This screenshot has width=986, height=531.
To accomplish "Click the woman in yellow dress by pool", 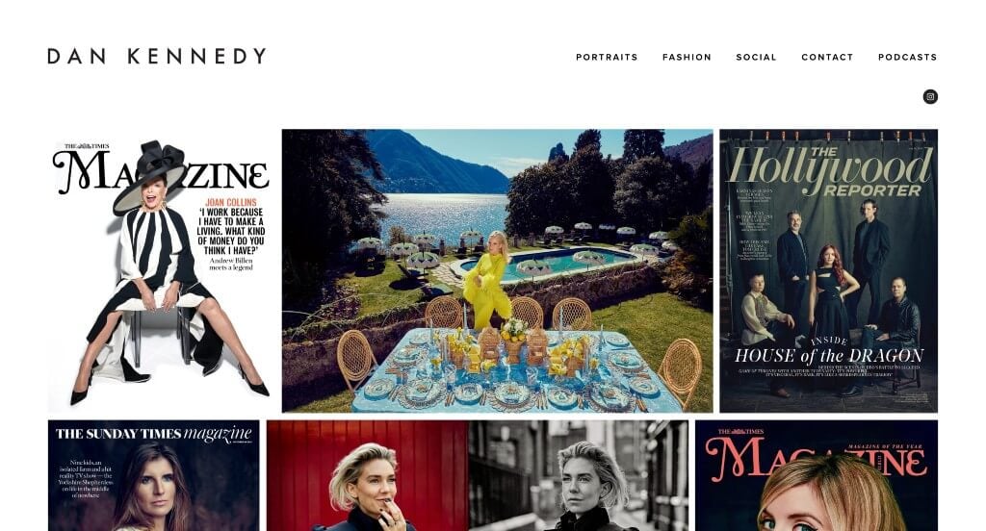I will pos(489,278).
